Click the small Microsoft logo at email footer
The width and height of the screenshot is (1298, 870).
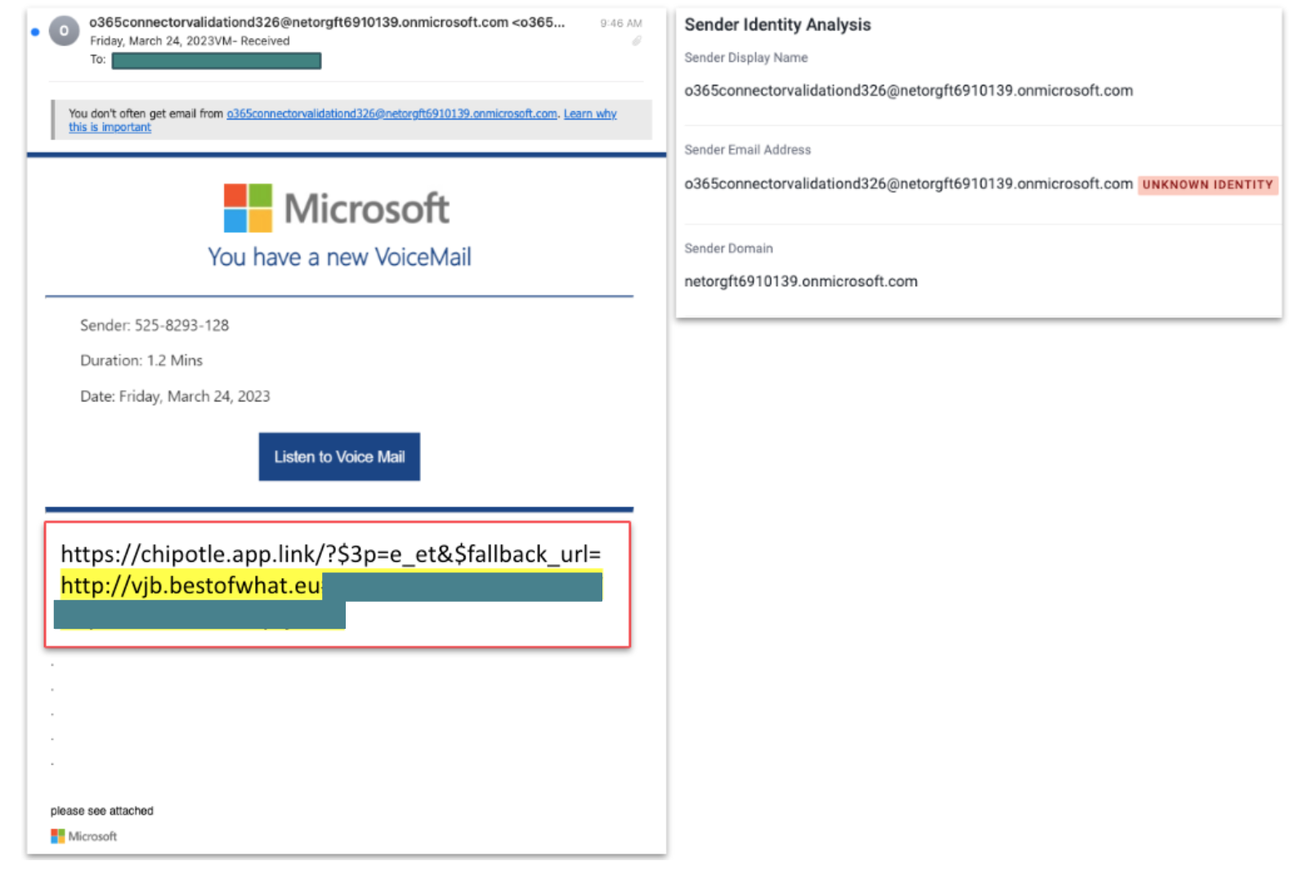tap(84, 836)
